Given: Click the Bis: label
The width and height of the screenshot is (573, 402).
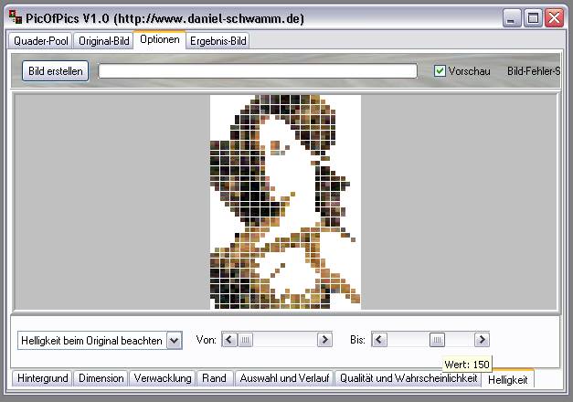Looking at the screenshot, I should [357, 340].
